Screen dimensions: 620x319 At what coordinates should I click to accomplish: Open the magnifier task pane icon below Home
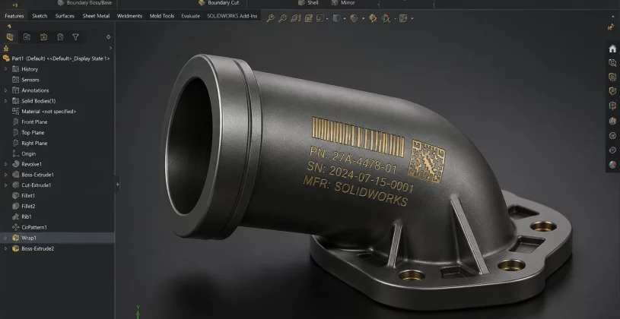click(x=612, y=63)
